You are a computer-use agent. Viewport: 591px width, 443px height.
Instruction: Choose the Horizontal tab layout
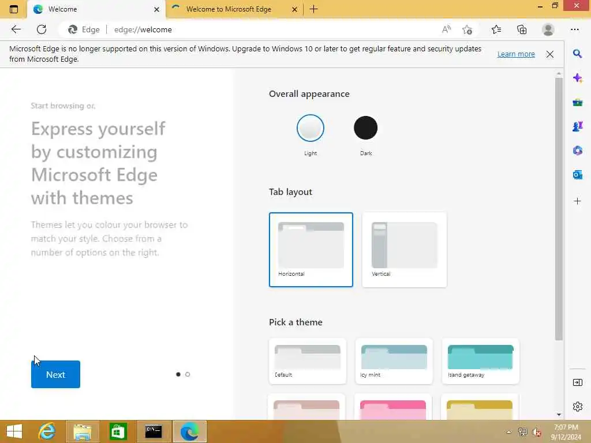click(x=311, y=250)
